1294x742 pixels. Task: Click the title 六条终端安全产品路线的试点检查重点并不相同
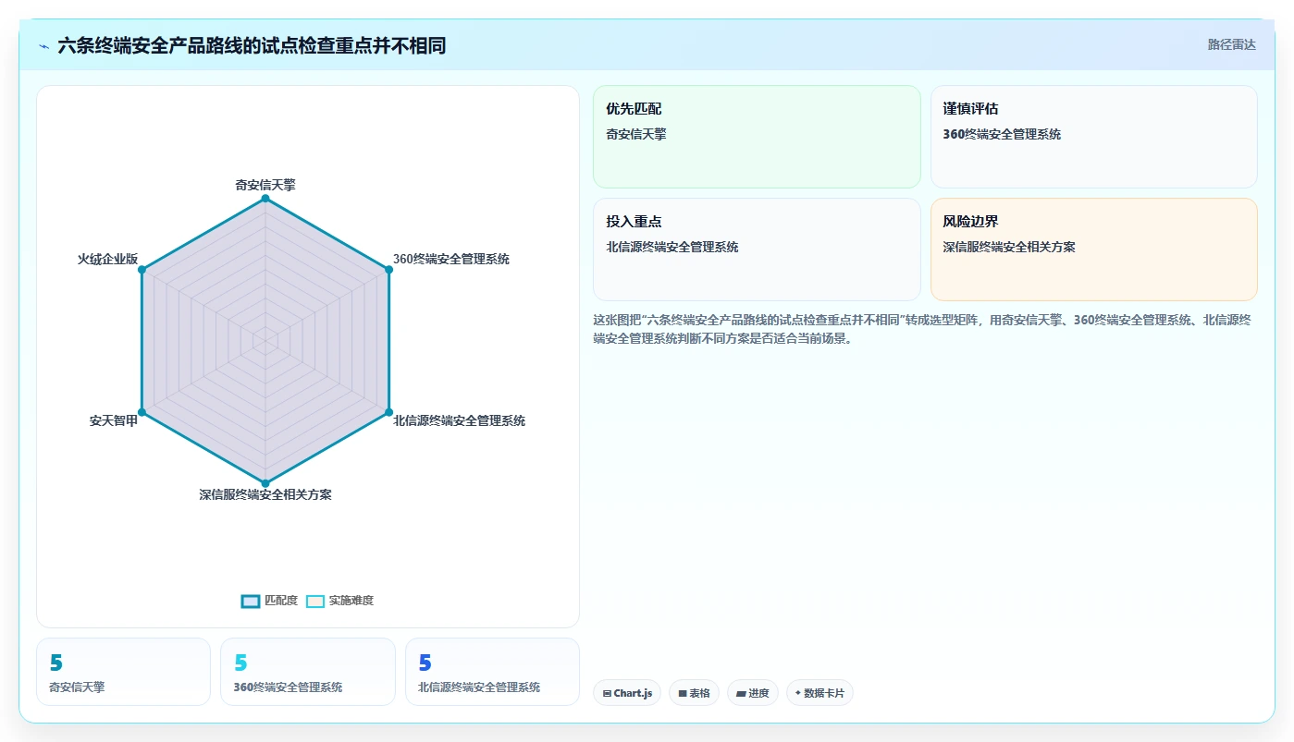click(x=252, y=45)
